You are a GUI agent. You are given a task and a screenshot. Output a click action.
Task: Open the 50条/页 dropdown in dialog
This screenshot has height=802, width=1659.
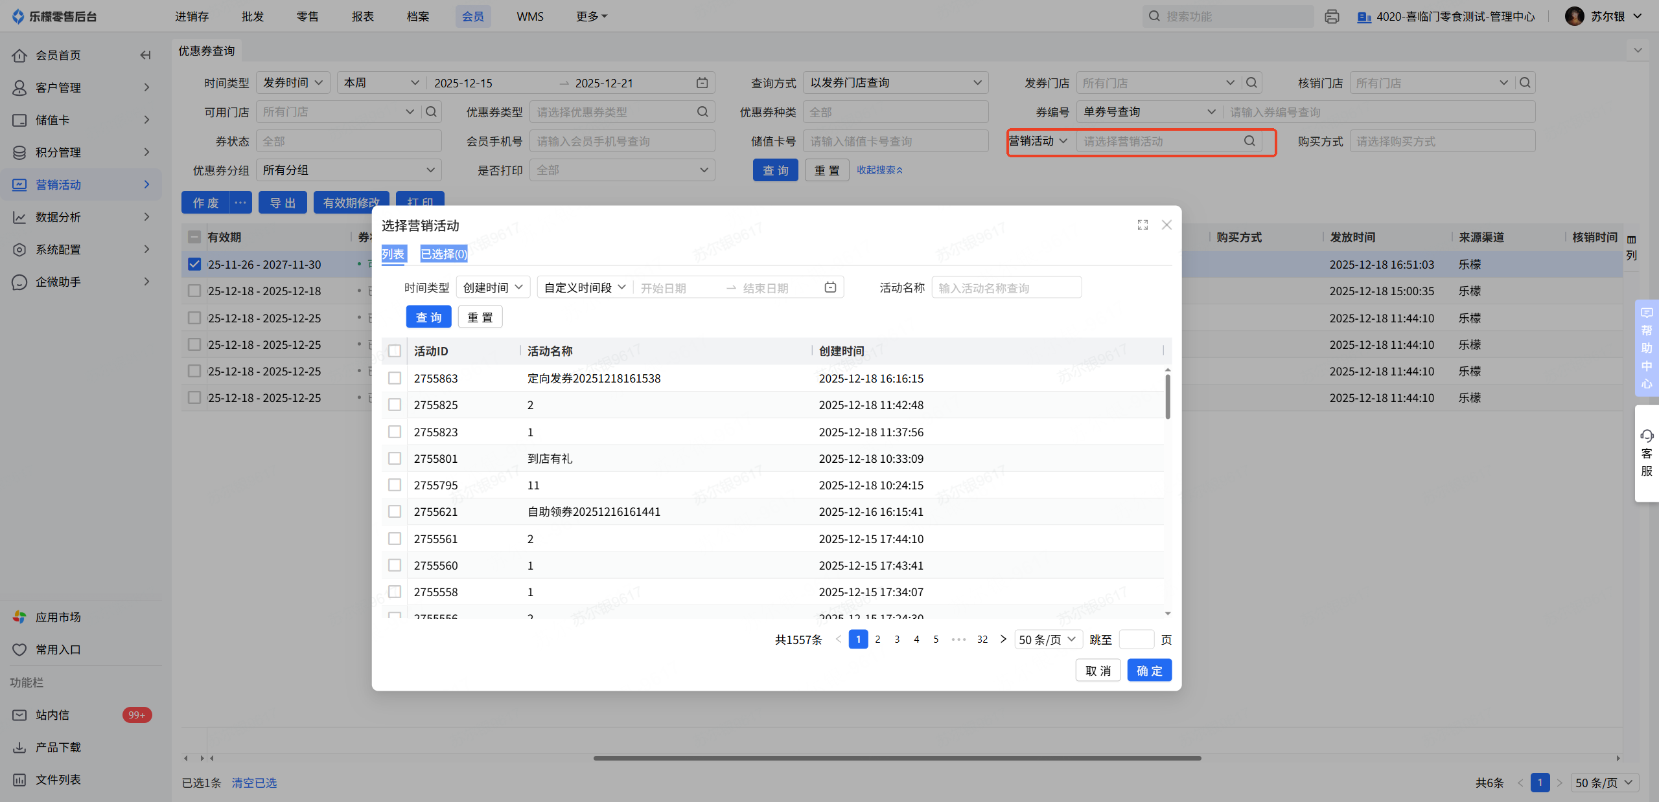coord(1047,640)
